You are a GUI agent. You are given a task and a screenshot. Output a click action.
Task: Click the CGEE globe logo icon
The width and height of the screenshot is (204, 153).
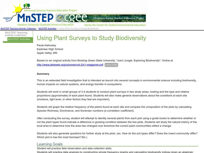(x=62, y=18)
